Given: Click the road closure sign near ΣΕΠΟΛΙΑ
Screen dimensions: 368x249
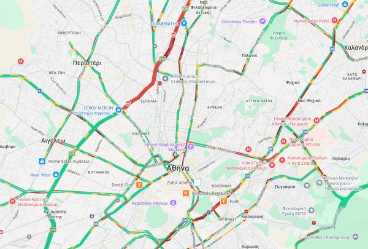Looking at the screenshot, I should pyautogui.click(x=160, y=84).
